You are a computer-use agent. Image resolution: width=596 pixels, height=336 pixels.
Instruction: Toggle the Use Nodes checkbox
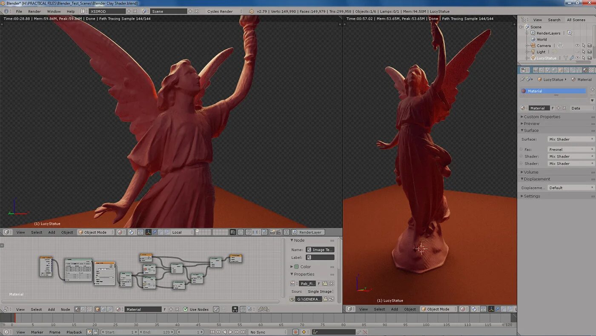point(185,310)
